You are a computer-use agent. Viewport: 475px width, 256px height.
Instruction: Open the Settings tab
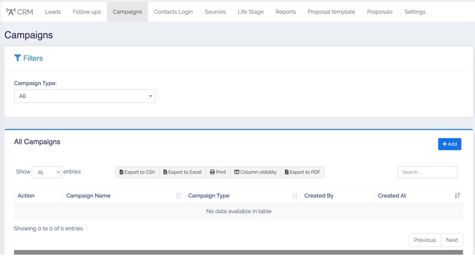point(415,12)
